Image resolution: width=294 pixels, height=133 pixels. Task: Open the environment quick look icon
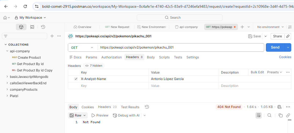pos(290,27)
